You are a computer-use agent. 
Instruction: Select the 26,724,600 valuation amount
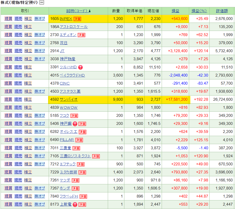(x=223, y=99)
